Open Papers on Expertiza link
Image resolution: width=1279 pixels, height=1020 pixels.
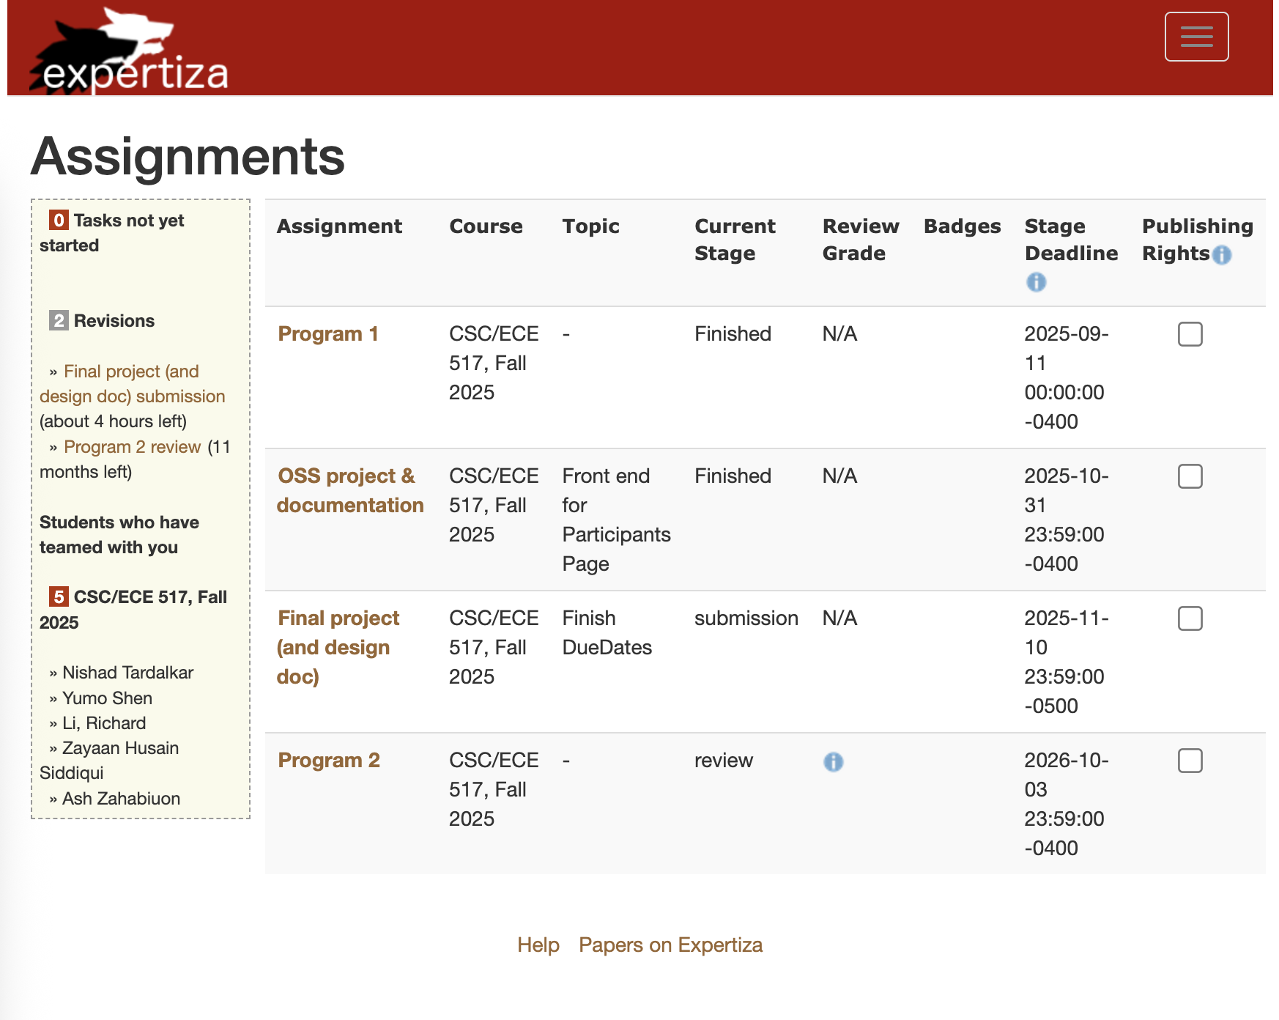tap(670, 945)
